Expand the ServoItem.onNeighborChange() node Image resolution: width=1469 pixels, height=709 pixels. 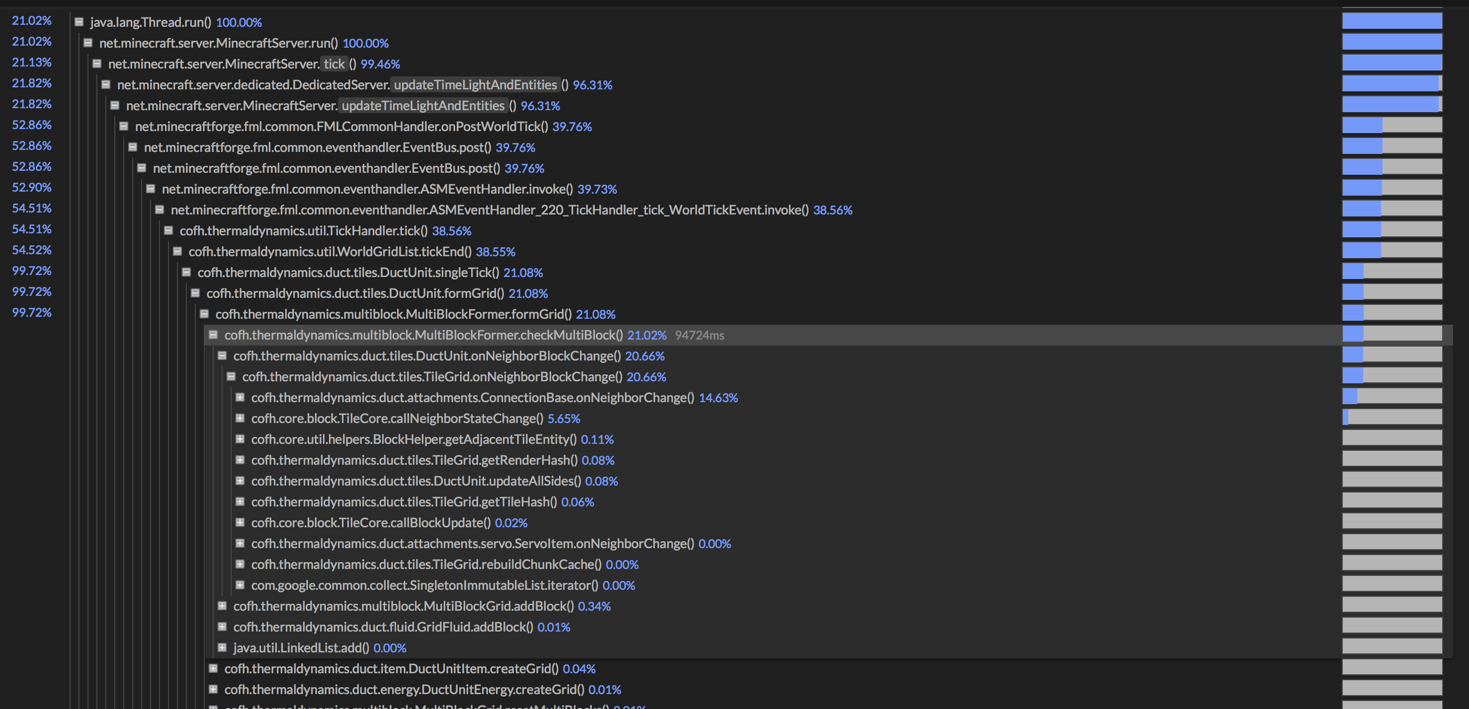coord(240,543)
